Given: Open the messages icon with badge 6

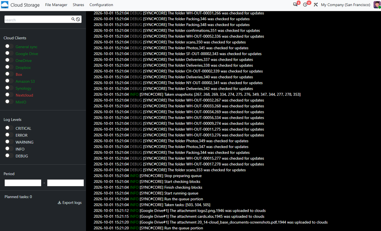Looking at the screenshot, I should coord(295,5).
